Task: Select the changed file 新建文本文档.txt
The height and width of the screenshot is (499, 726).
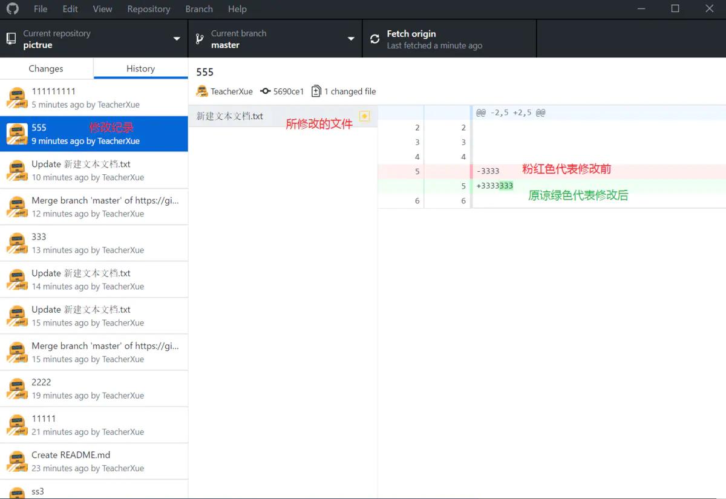Action: point(283,116)
